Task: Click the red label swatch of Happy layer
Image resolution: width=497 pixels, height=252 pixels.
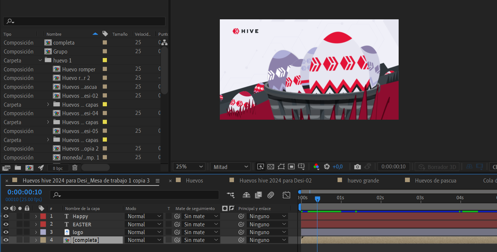Action: click(43, 216)
